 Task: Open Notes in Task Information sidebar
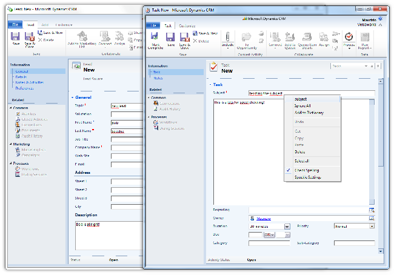point(157,78)
